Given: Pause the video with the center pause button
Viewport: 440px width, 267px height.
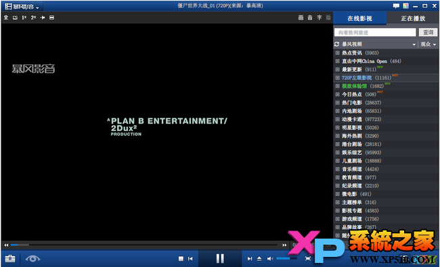Looking at the screenshot, I should (220, 258).
